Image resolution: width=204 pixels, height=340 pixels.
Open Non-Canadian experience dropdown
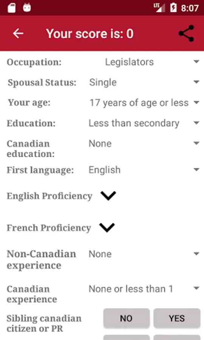pos(144,254)
